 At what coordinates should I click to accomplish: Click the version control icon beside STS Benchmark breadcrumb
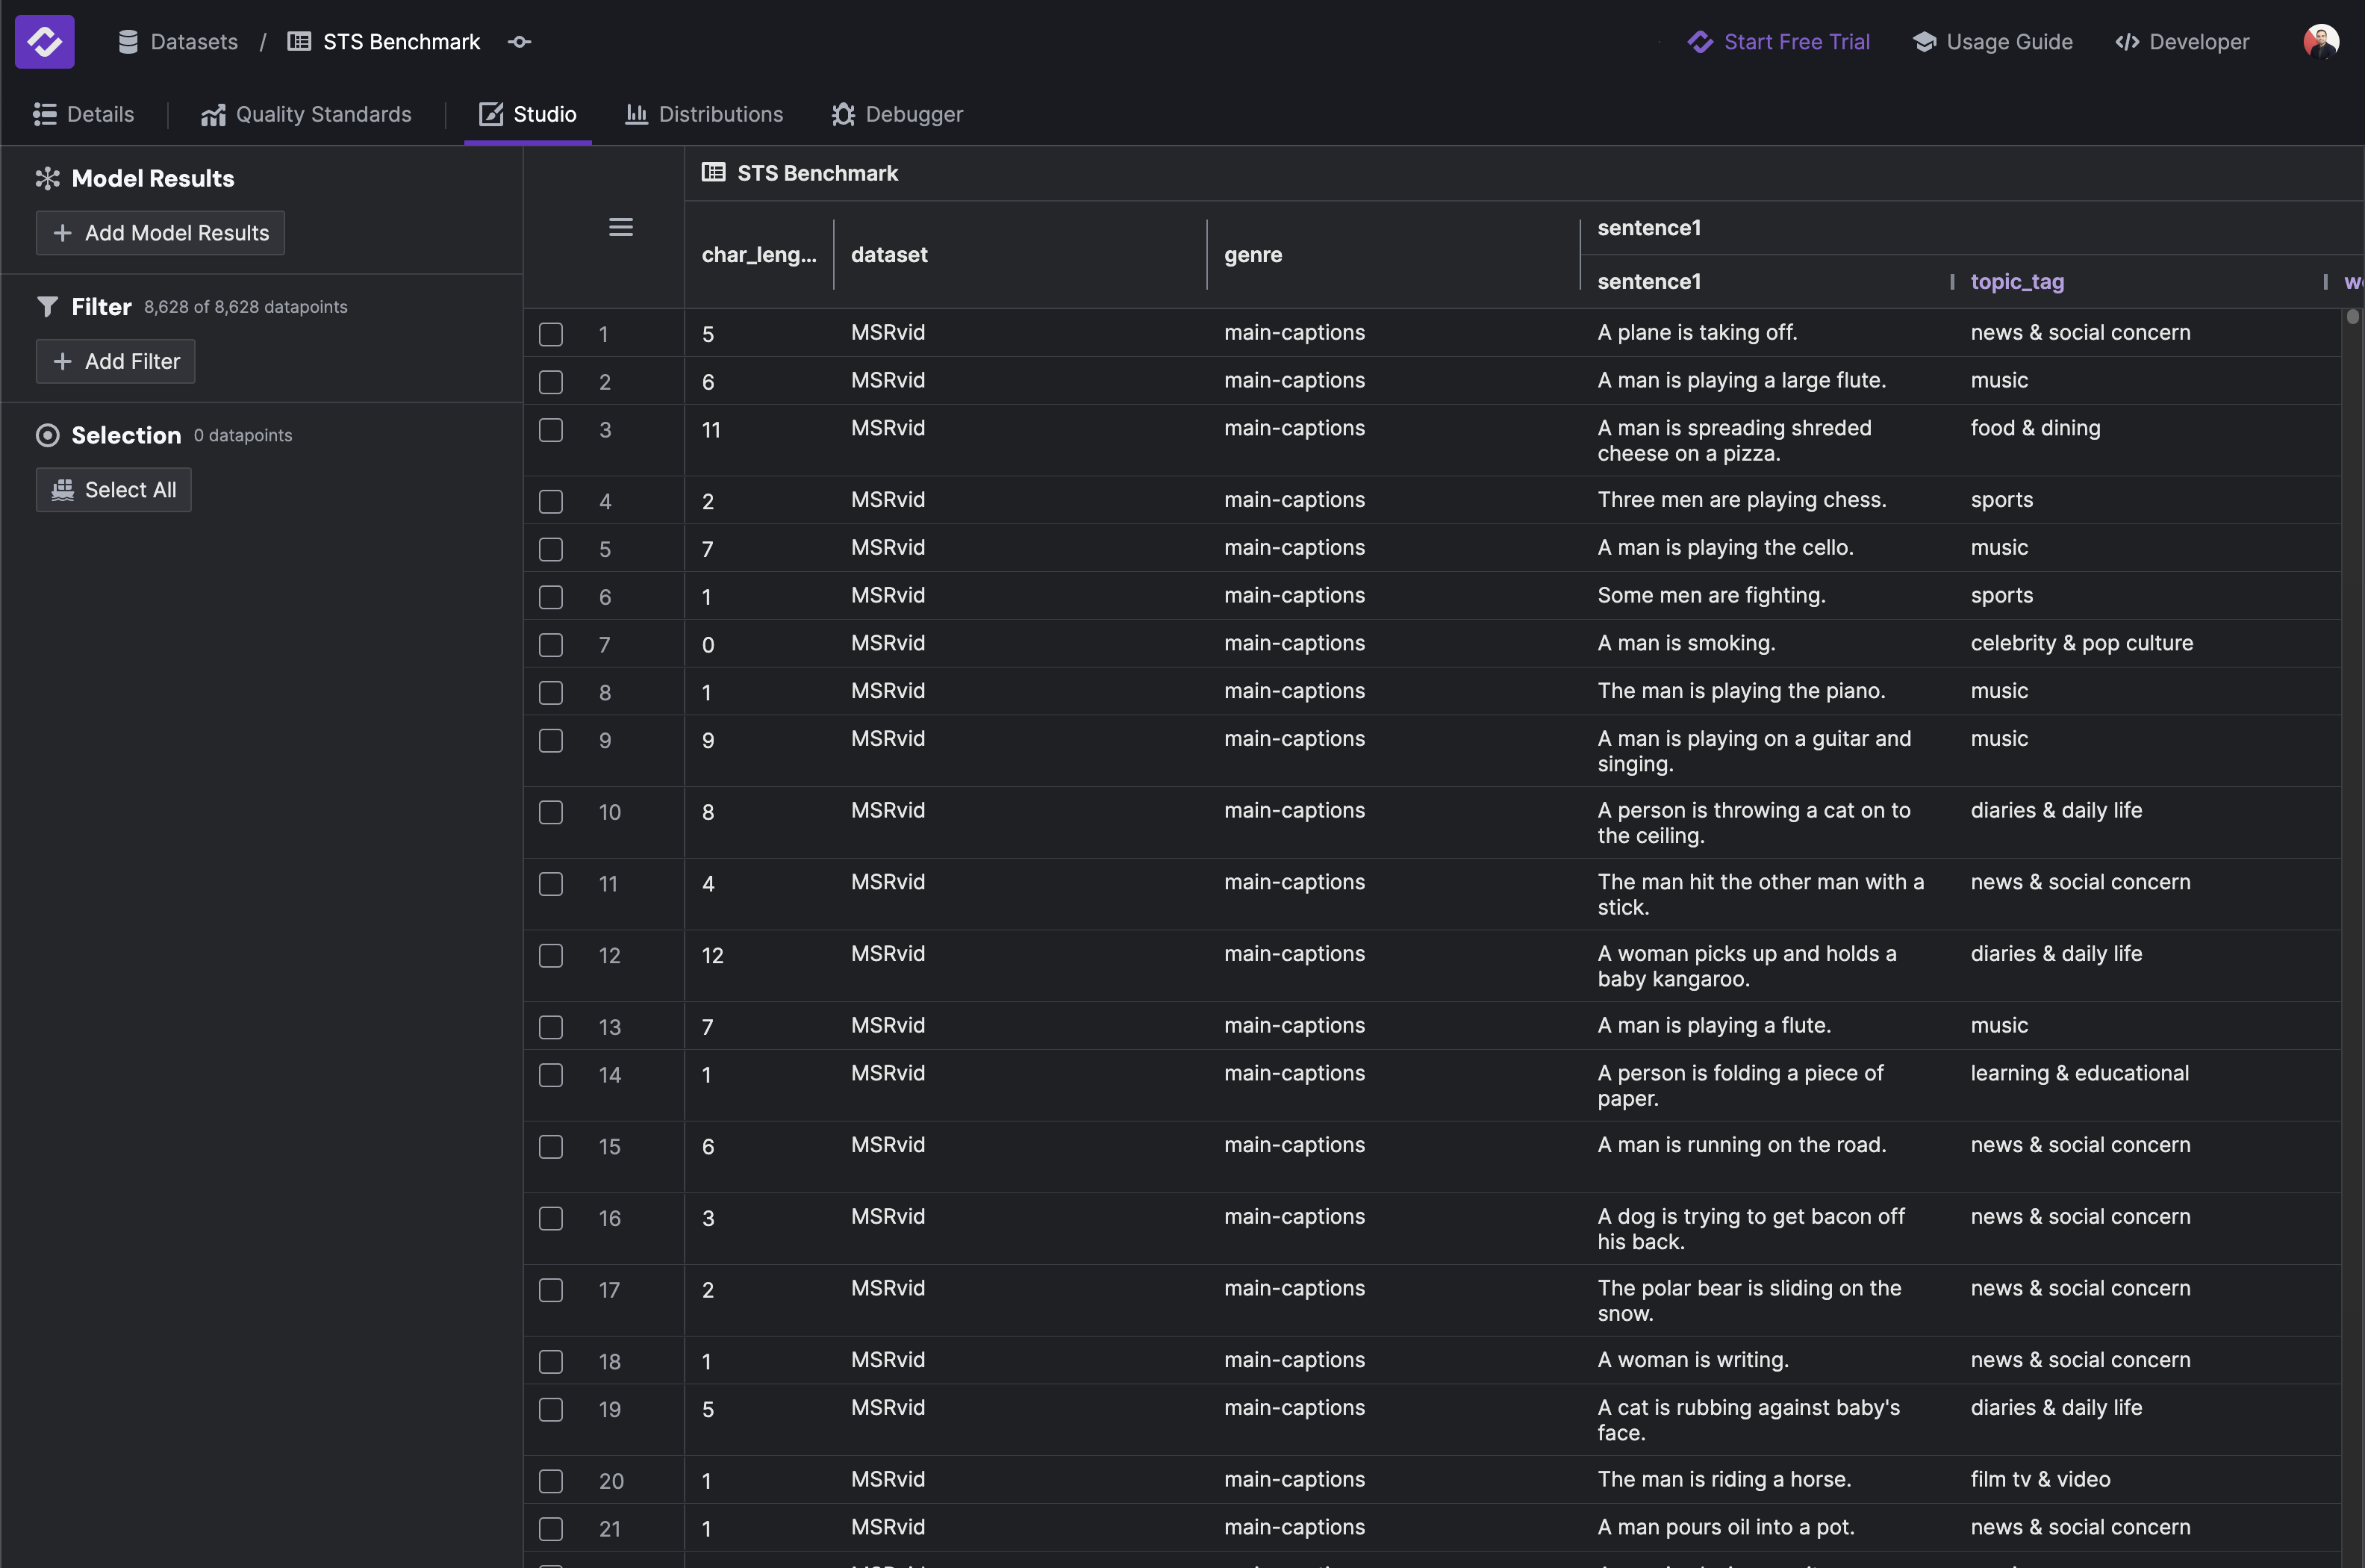[x=519, y=41]
